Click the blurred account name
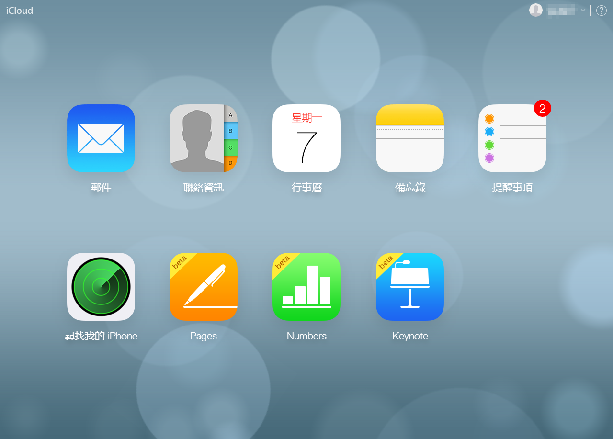Viewport: 613px width, 439px height. 561,10
